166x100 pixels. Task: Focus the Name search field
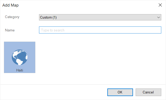pos(100,30)
